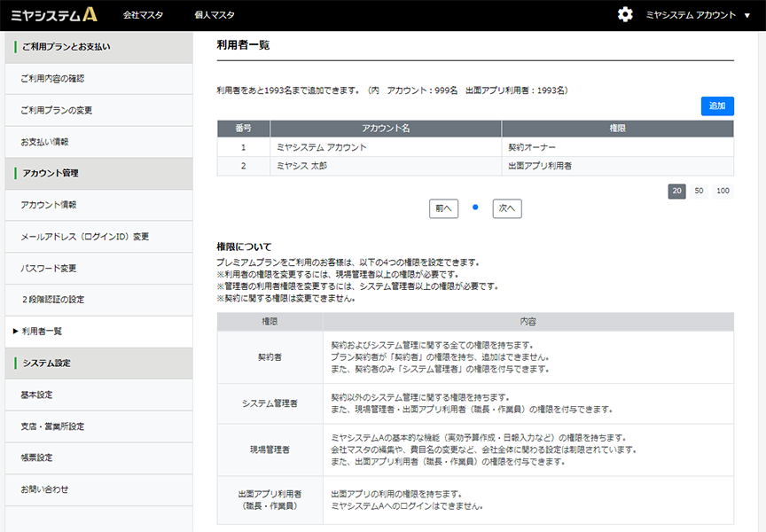Click the 契約オーナー permission cell

pos(617,147)
